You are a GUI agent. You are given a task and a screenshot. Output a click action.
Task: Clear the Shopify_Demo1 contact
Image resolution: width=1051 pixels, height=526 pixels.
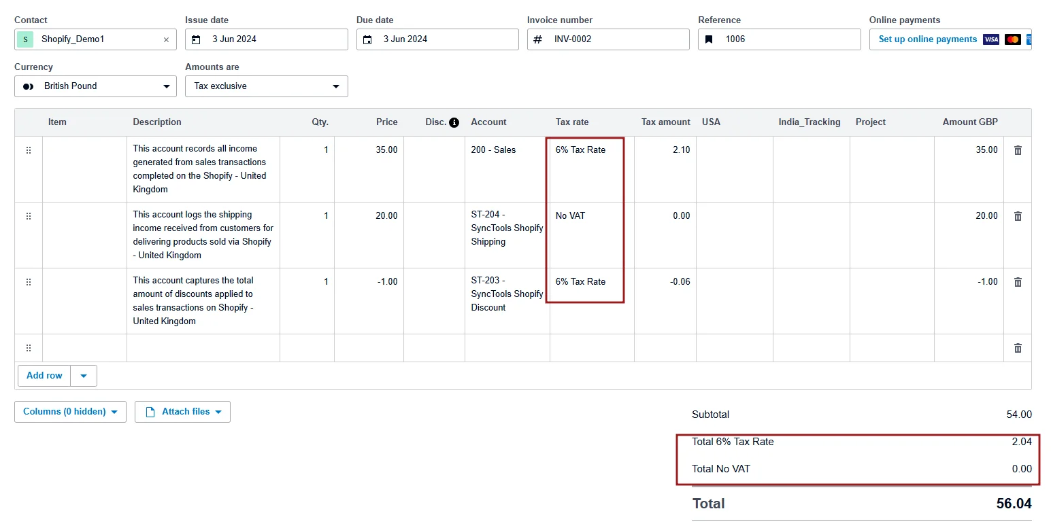pyautogui.click(x=166, y=40)
